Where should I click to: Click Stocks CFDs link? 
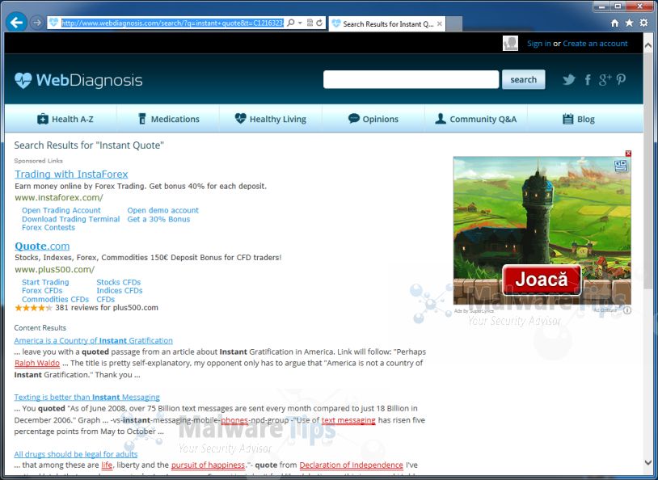(x=118, y=282)
